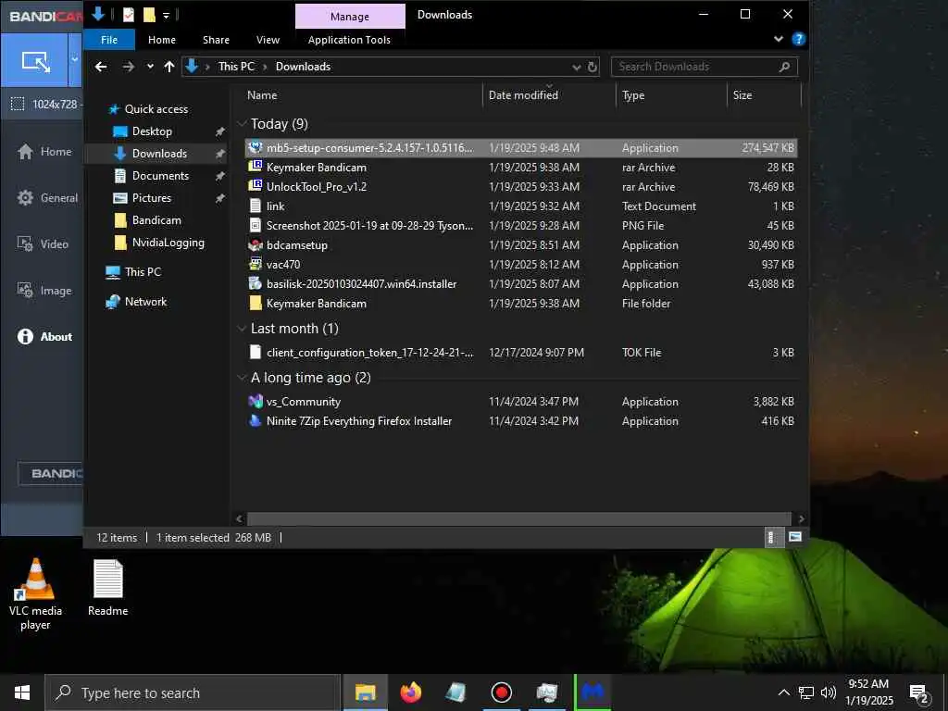948x711 pixels.
Task: Open Desktop in navigation pane
Action: (152, 131)
